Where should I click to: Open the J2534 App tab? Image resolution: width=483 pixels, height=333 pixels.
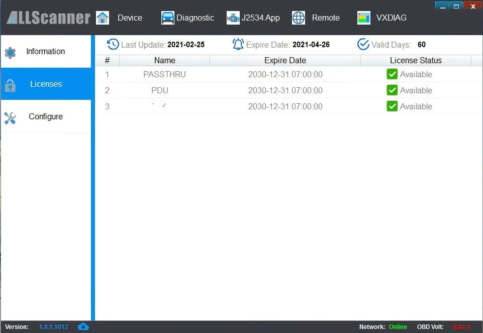260,18
